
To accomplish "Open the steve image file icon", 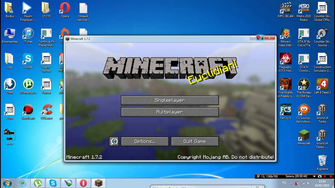I will point(10,137).
